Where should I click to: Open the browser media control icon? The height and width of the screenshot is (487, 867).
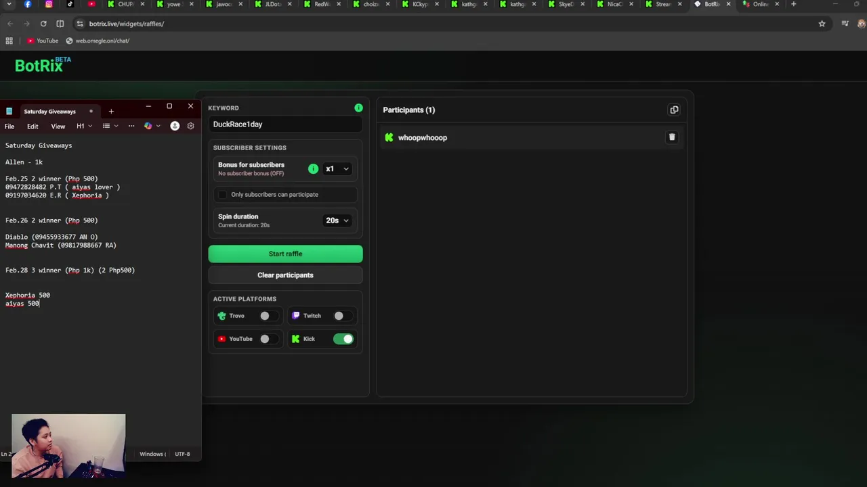[845, 24]
